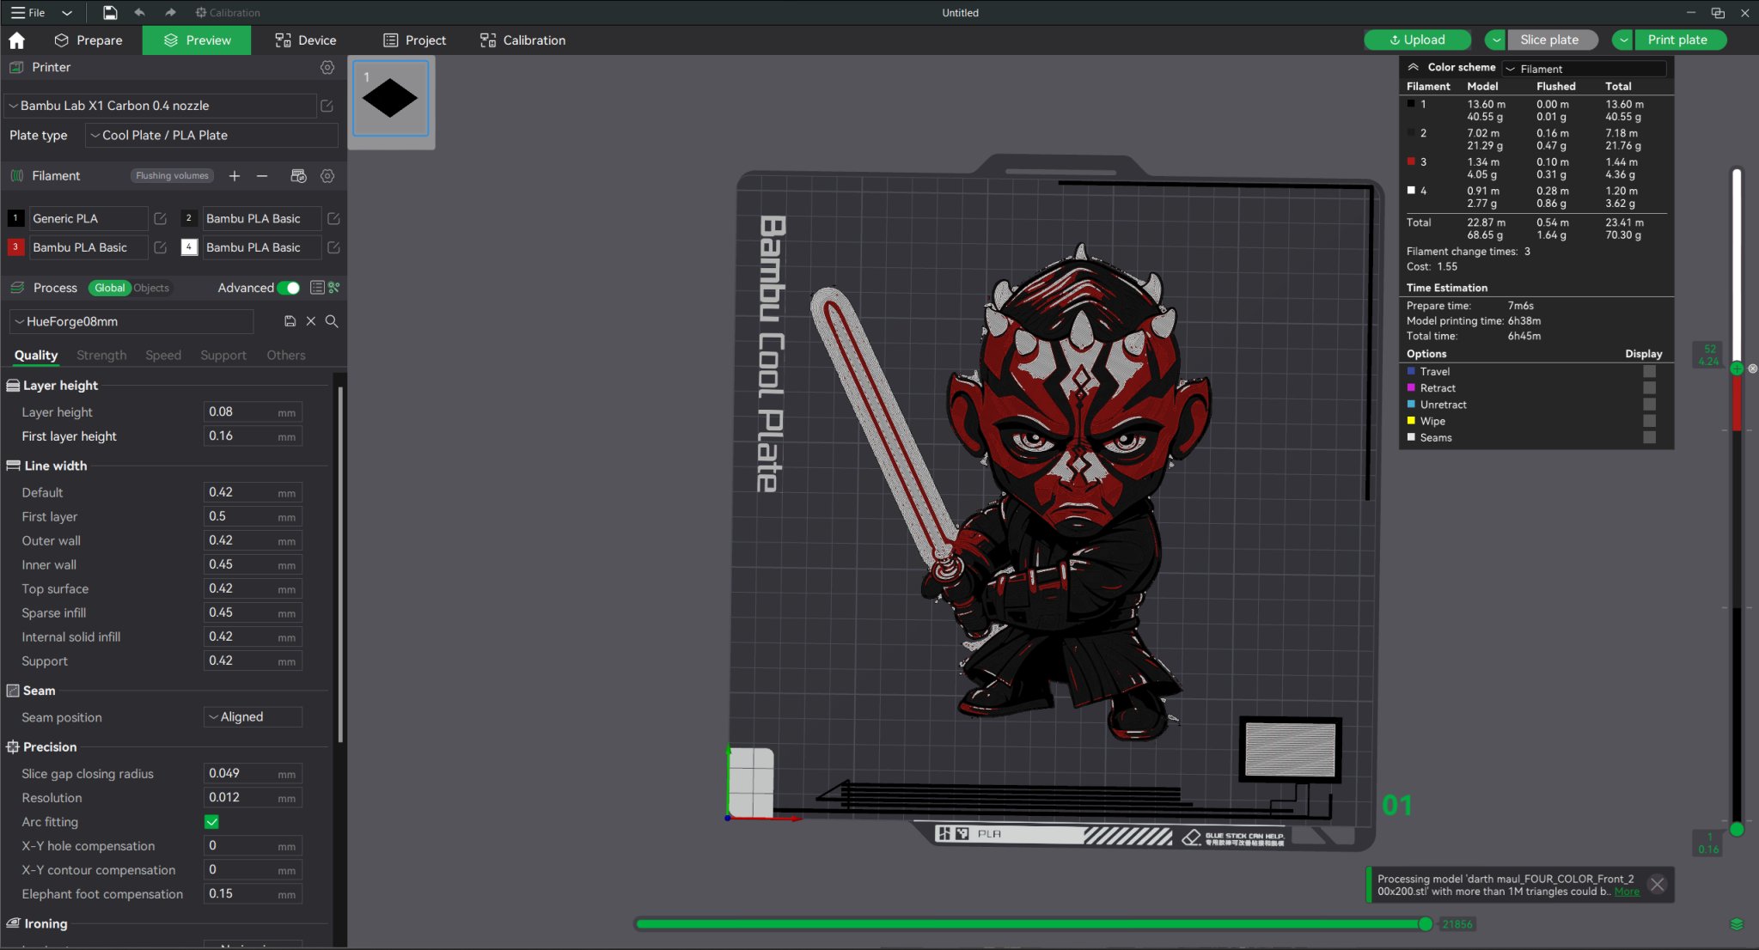Edit the Generic PLA filament settings
1759x950 pixels.
point(160,218)
